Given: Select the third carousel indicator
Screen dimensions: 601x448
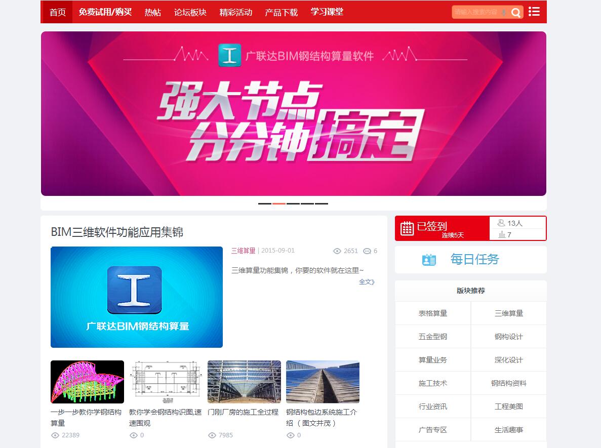Looking at the screenshot, I should 293,203.
